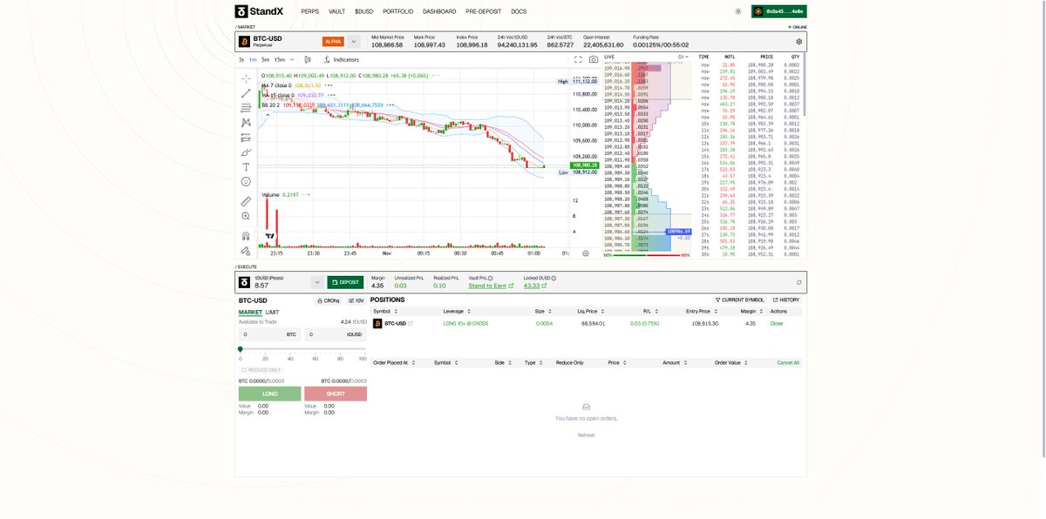Screen dimensions: 1046x519
Task: Sort positions by Symbol column
Action: (x=384, y=311)
